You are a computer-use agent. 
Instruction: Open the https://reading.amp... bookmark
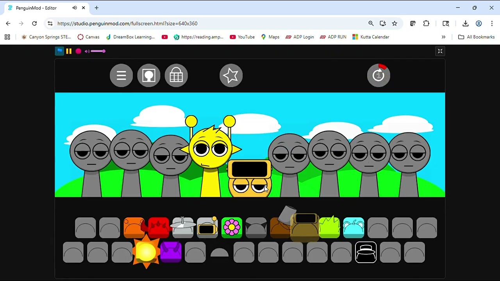pyautogui.click(x=198, y=37)
